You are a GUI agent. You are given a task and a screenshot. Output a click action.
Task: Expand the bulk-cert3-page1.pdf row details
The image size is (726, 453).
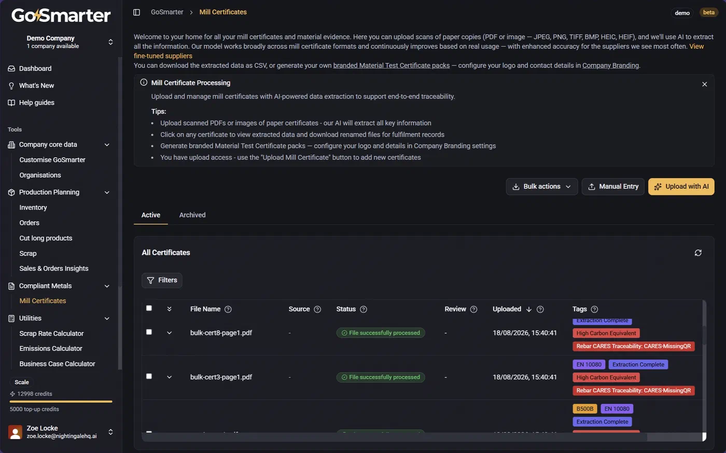[169, 377]
